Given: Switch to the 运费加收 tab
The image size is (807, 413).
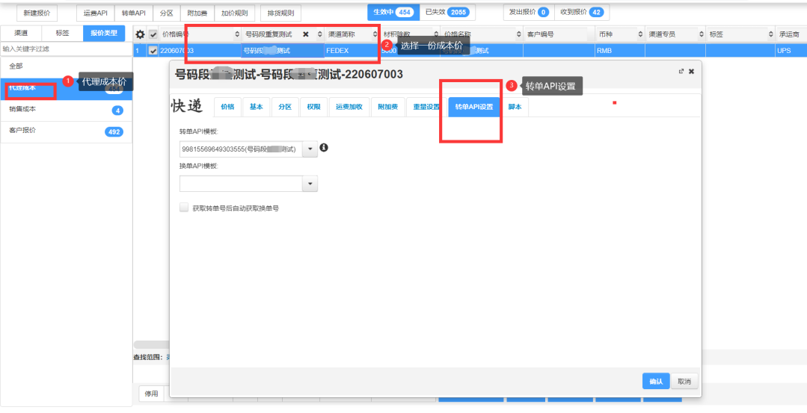Looking at the screenshot, I should tap(349, 107).
